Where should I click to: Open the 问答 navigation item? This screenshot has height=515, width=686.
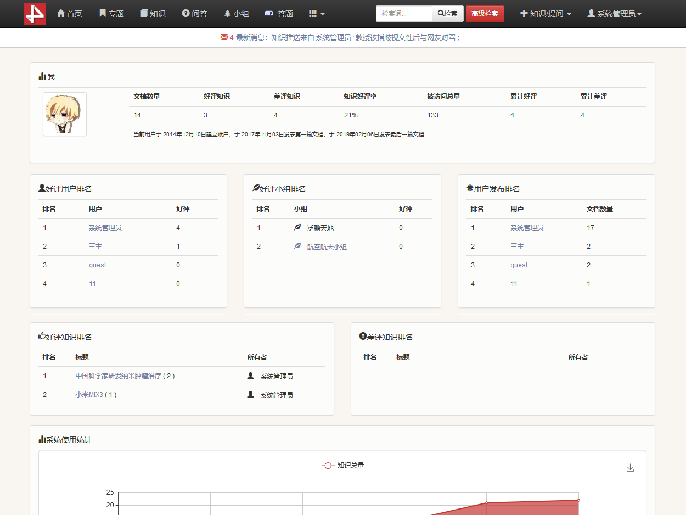[194, 14]
